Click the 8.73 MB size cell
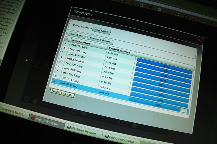Image resolution: width=217 pixels, height=144 pixels. 107,78
